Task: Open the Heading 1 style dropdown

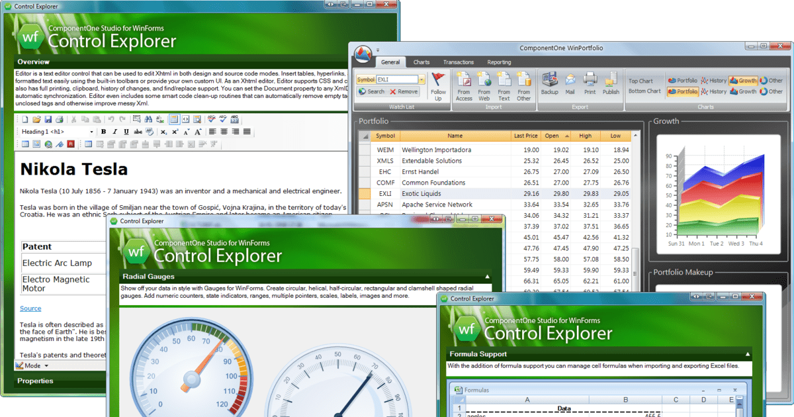Action: point(92,131)
